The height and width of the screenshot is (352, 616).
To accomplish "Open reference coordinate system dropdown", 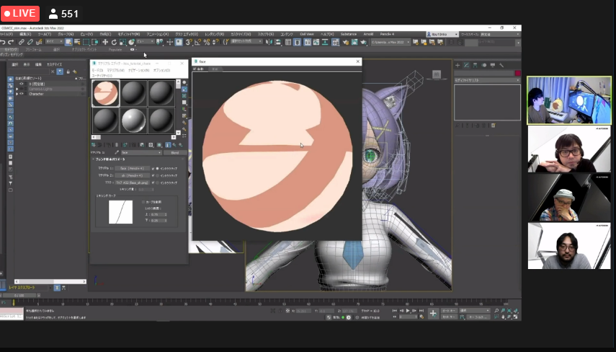I will (x=146, y=42).
